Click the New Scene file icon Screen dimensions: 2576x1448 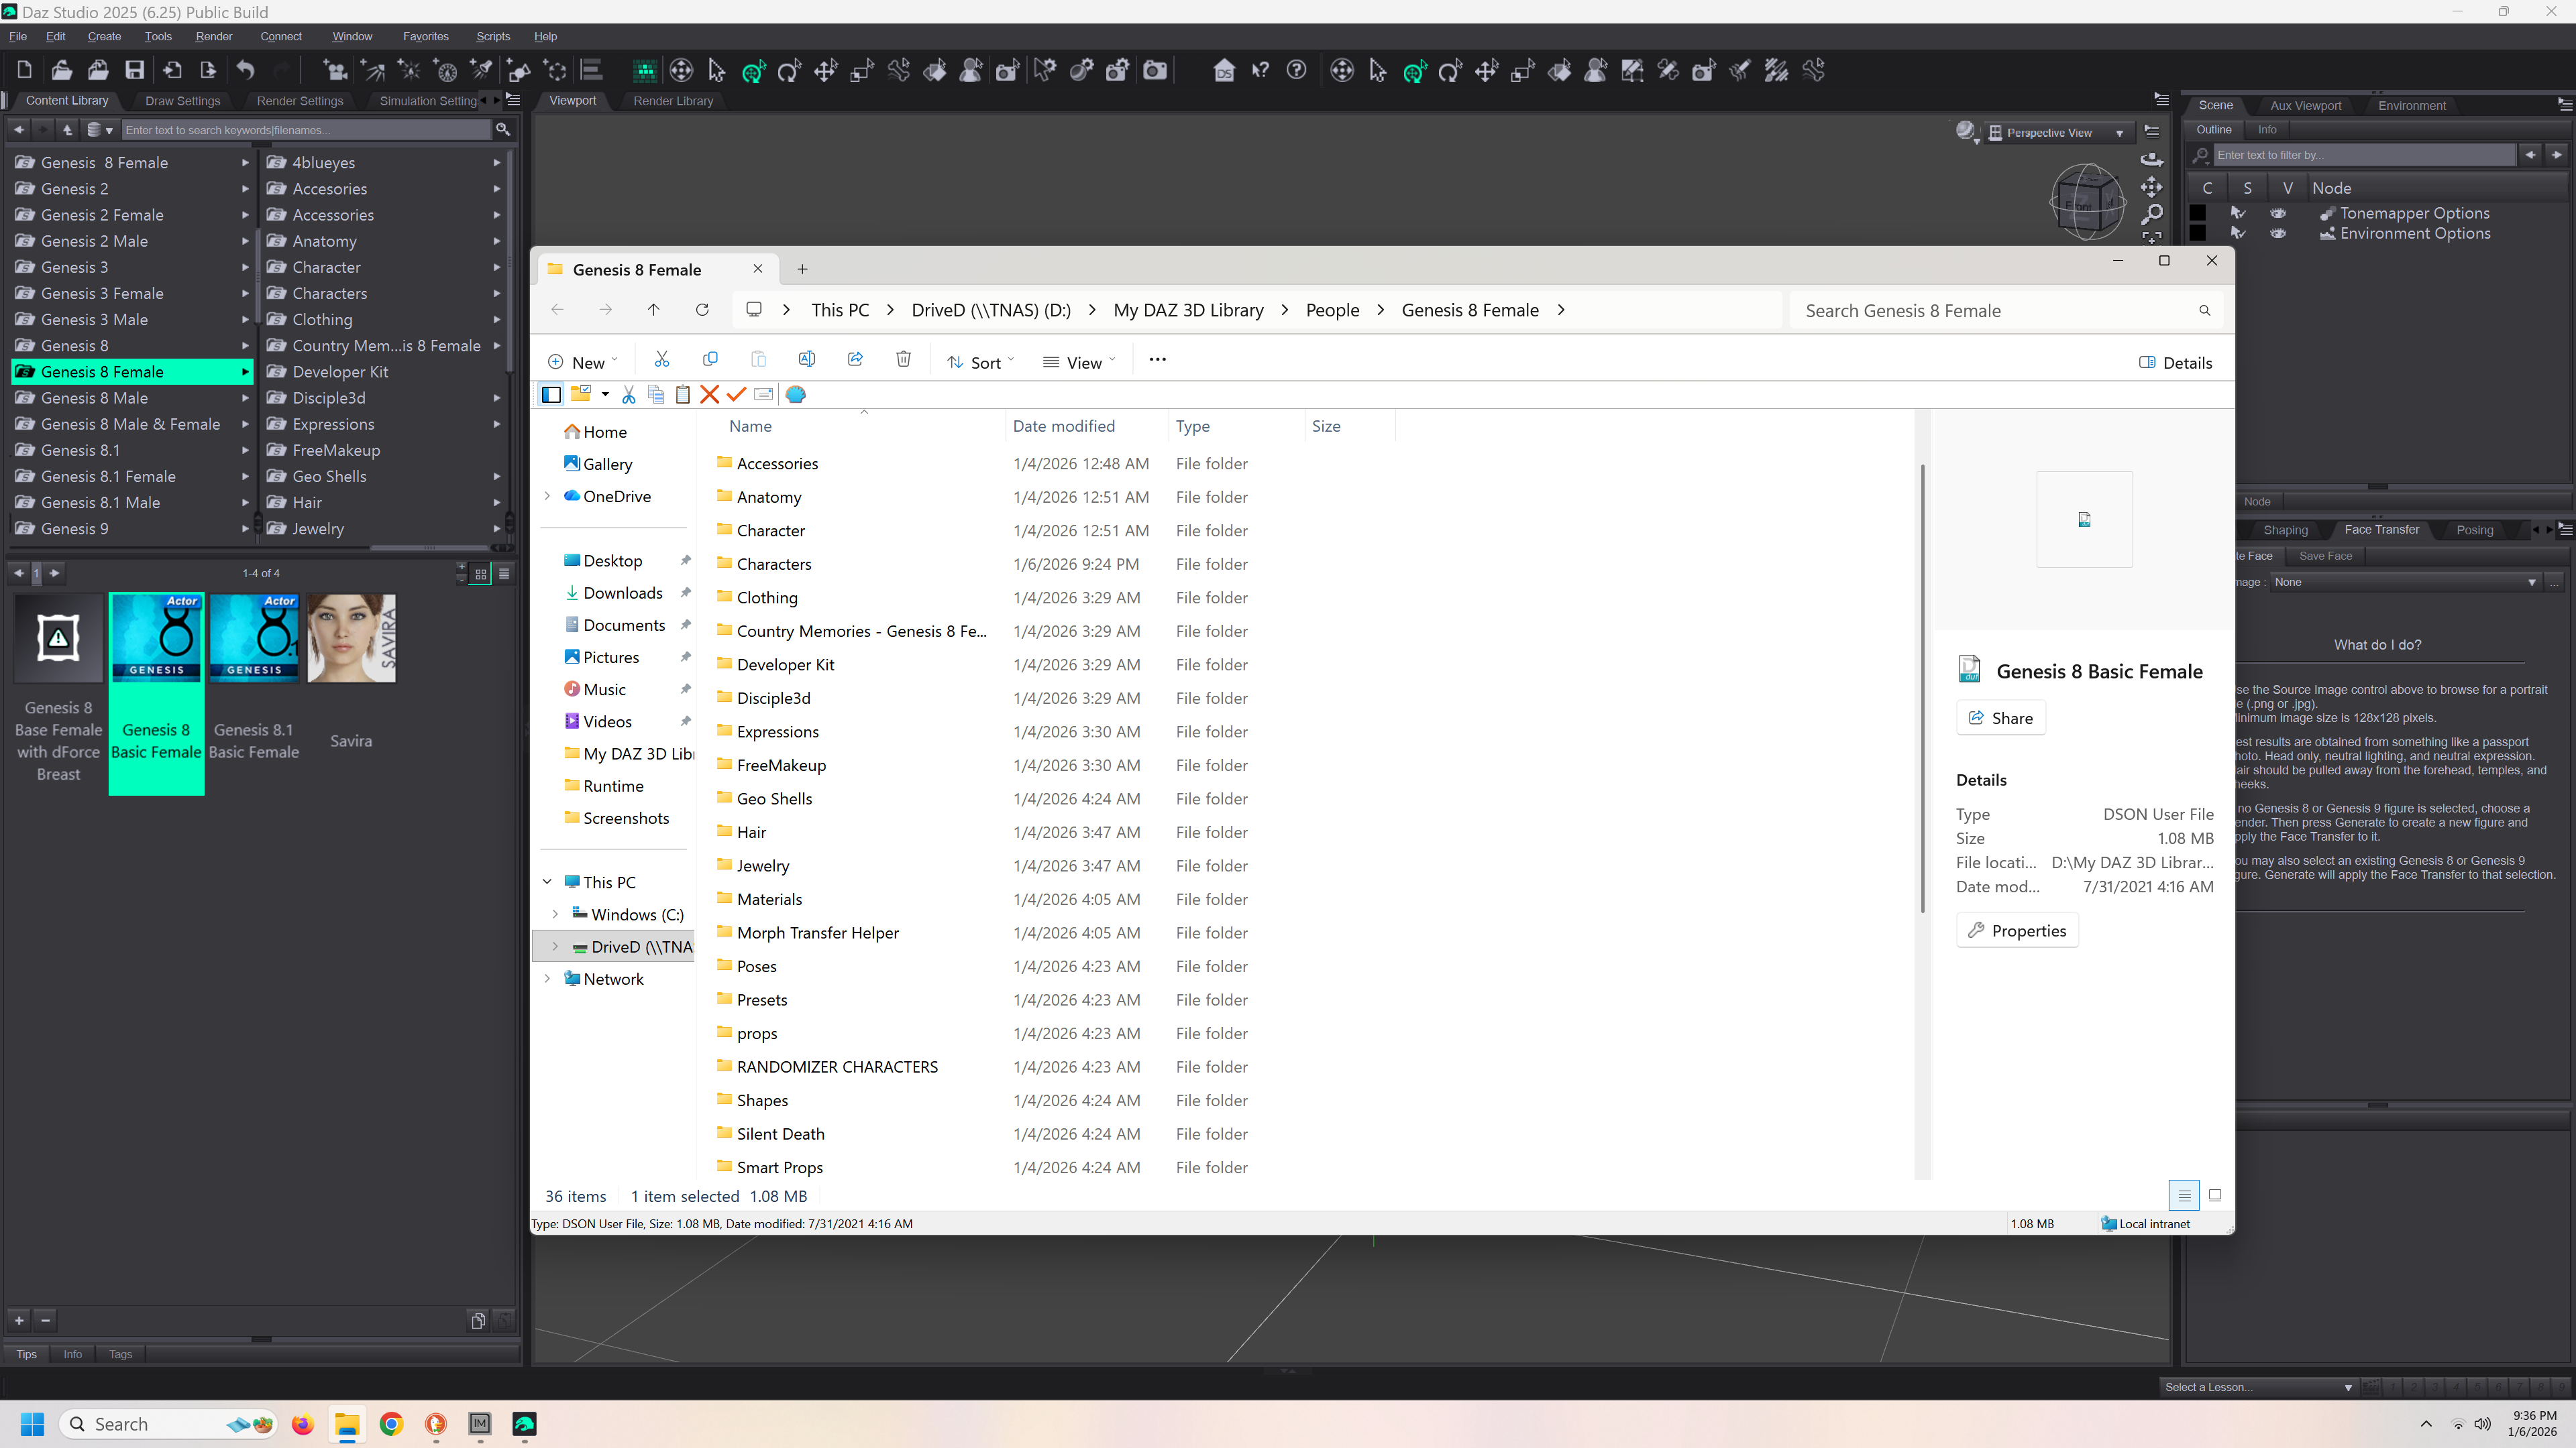pos(24,70)
